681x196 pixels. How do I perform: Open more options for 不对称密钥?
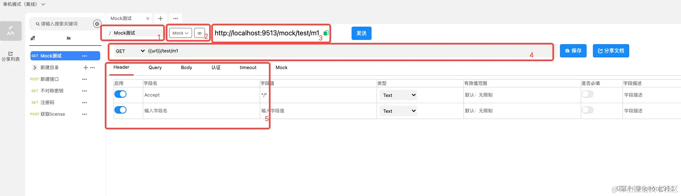(85, 91)
